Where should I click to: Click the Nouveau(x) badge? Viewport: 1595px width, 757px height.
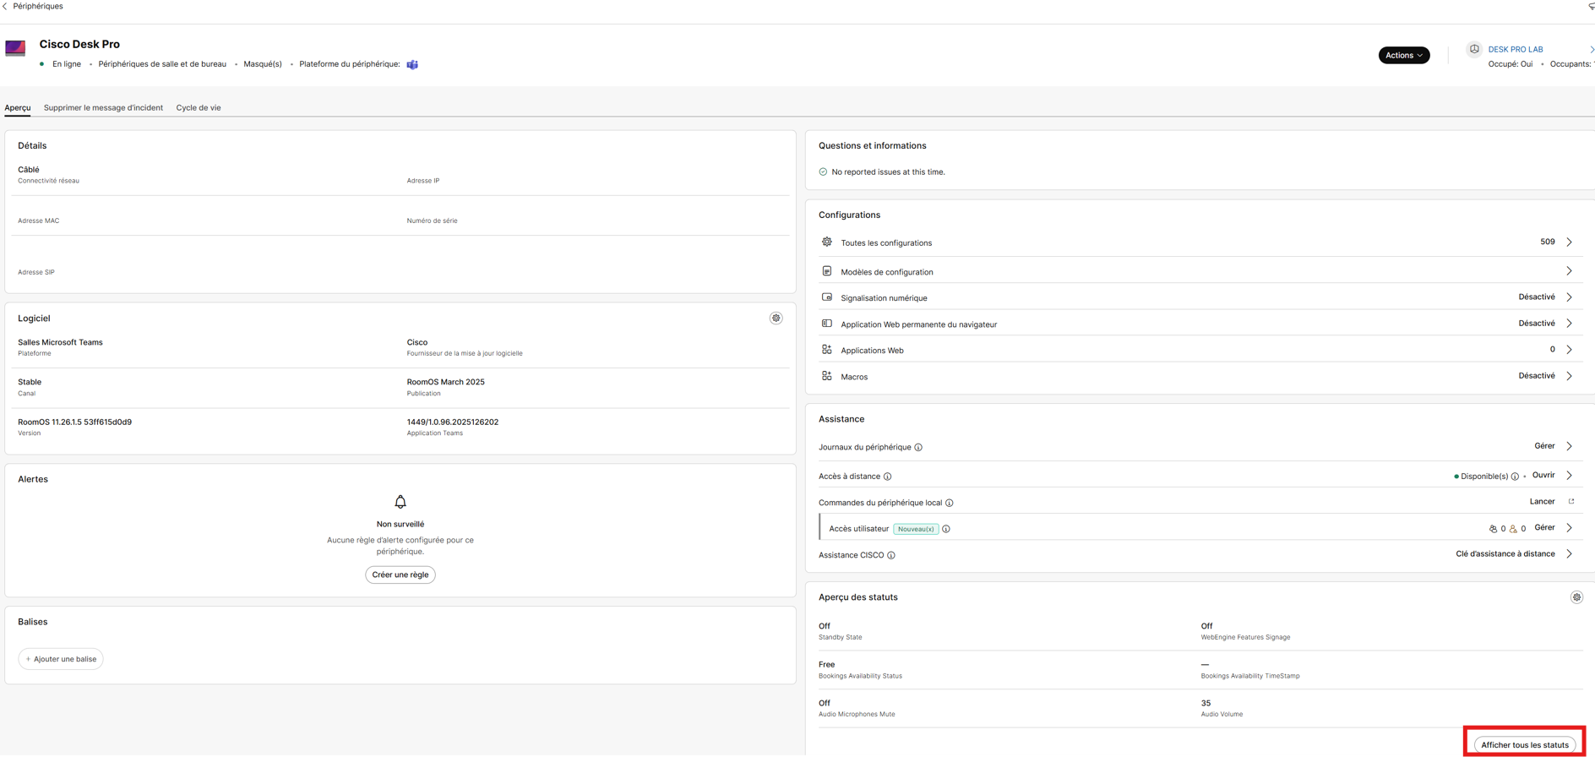click(916, 529)
